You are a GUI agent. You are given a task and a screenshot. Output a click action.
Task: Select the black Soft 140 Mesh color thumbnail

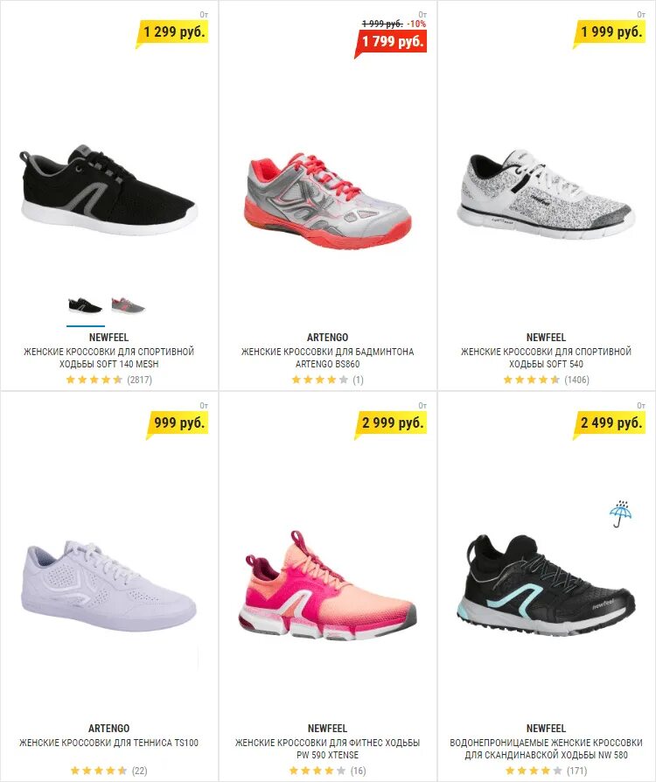[86, 305]
